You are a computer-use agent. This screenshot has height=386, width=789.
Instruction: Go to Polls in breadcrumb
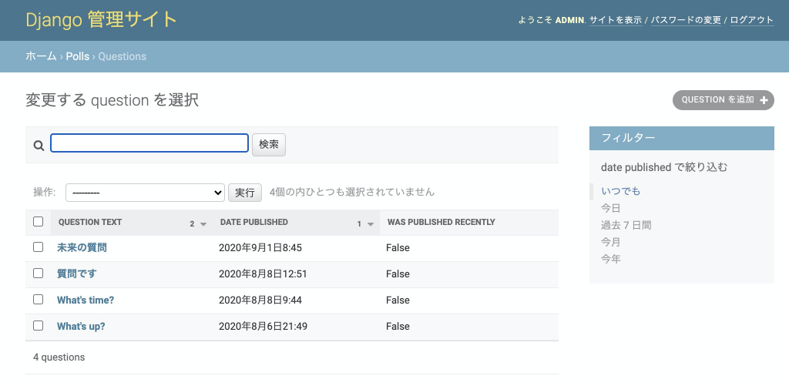click(78, 56)
